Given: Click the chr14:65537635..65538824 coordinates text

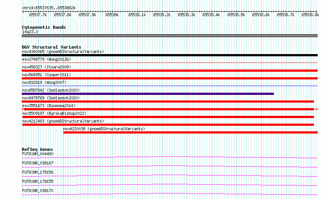Looking at the screenshot, I should [49, 8].
